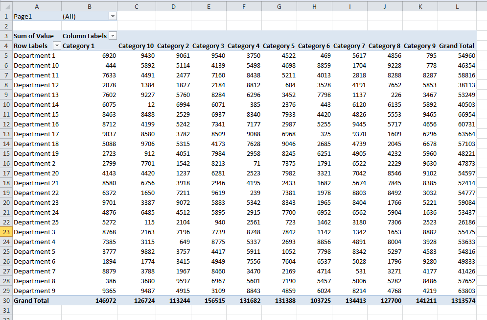Image resolution: width=487 pixels, height=320 pixels.
Task: Click the select-all corner of the sheet
Action: (x=5, y=6)
